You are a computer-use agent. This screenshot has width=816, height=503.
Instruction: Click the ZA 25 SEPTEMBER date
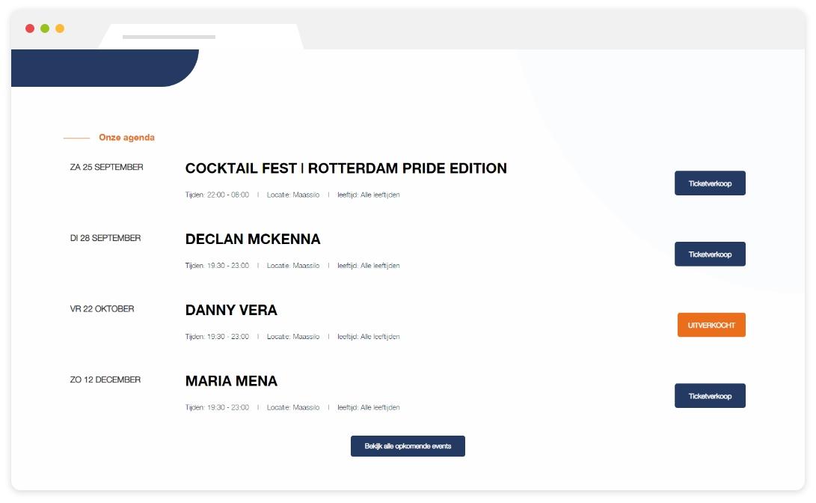click(106, 168)
